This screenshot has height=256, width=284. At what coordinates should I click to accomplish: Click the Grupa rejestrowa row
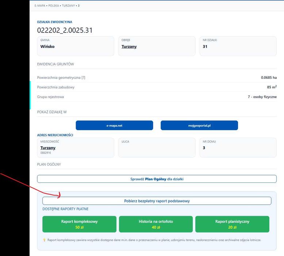157,97
